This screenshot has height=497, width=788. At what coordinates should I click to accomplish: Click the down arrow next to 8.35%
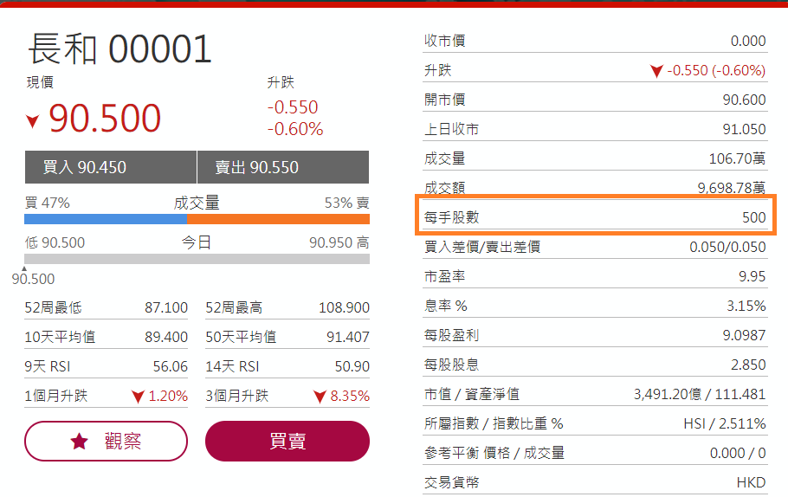[320, 397]
